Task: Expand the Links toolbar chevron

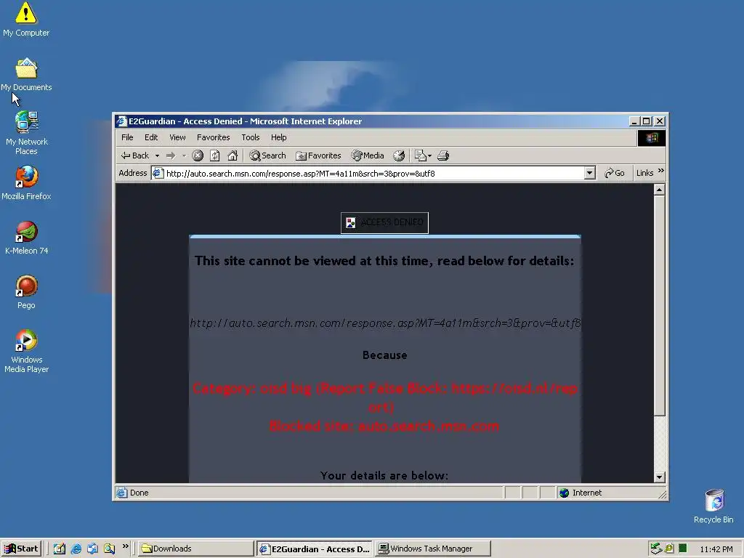Action: [x=661, y=171]
